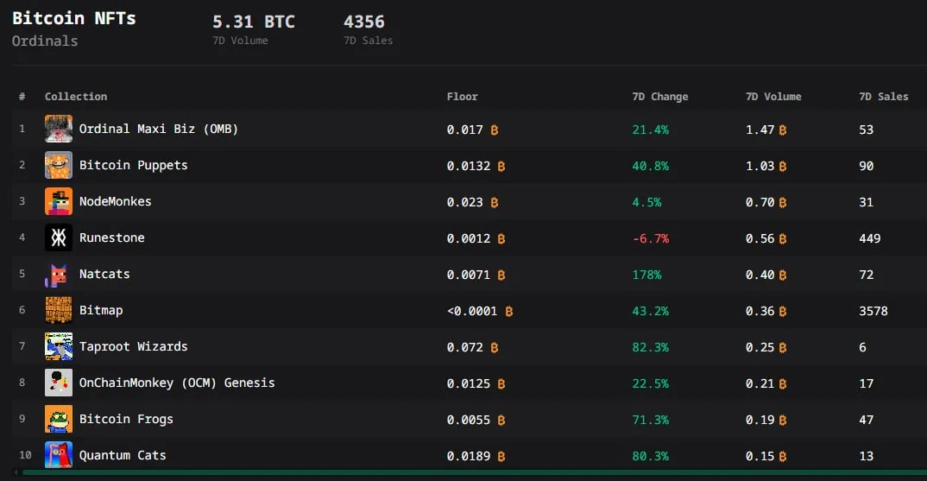The height and width of the screenshot is (481, 927).
Task: Click the Bitcoin symbol beside volume 1.03
Action: click(x=783, y=167)
